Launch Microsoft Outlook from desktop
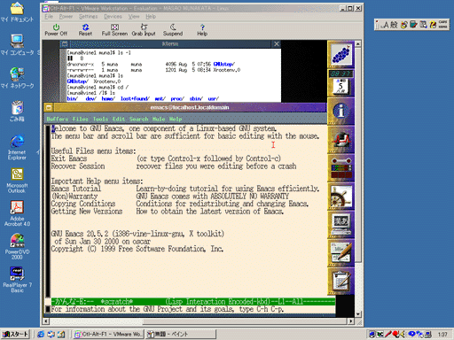This screenshot has width=454, height=340. click(17, 181)
